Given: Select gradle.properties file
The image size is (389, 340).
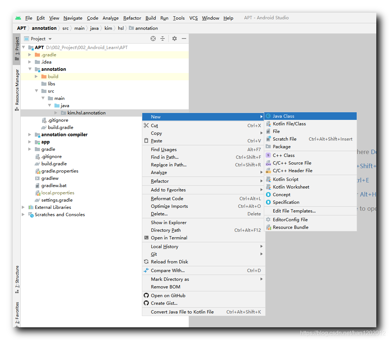Looking at the screenshot, I should 60,171.
